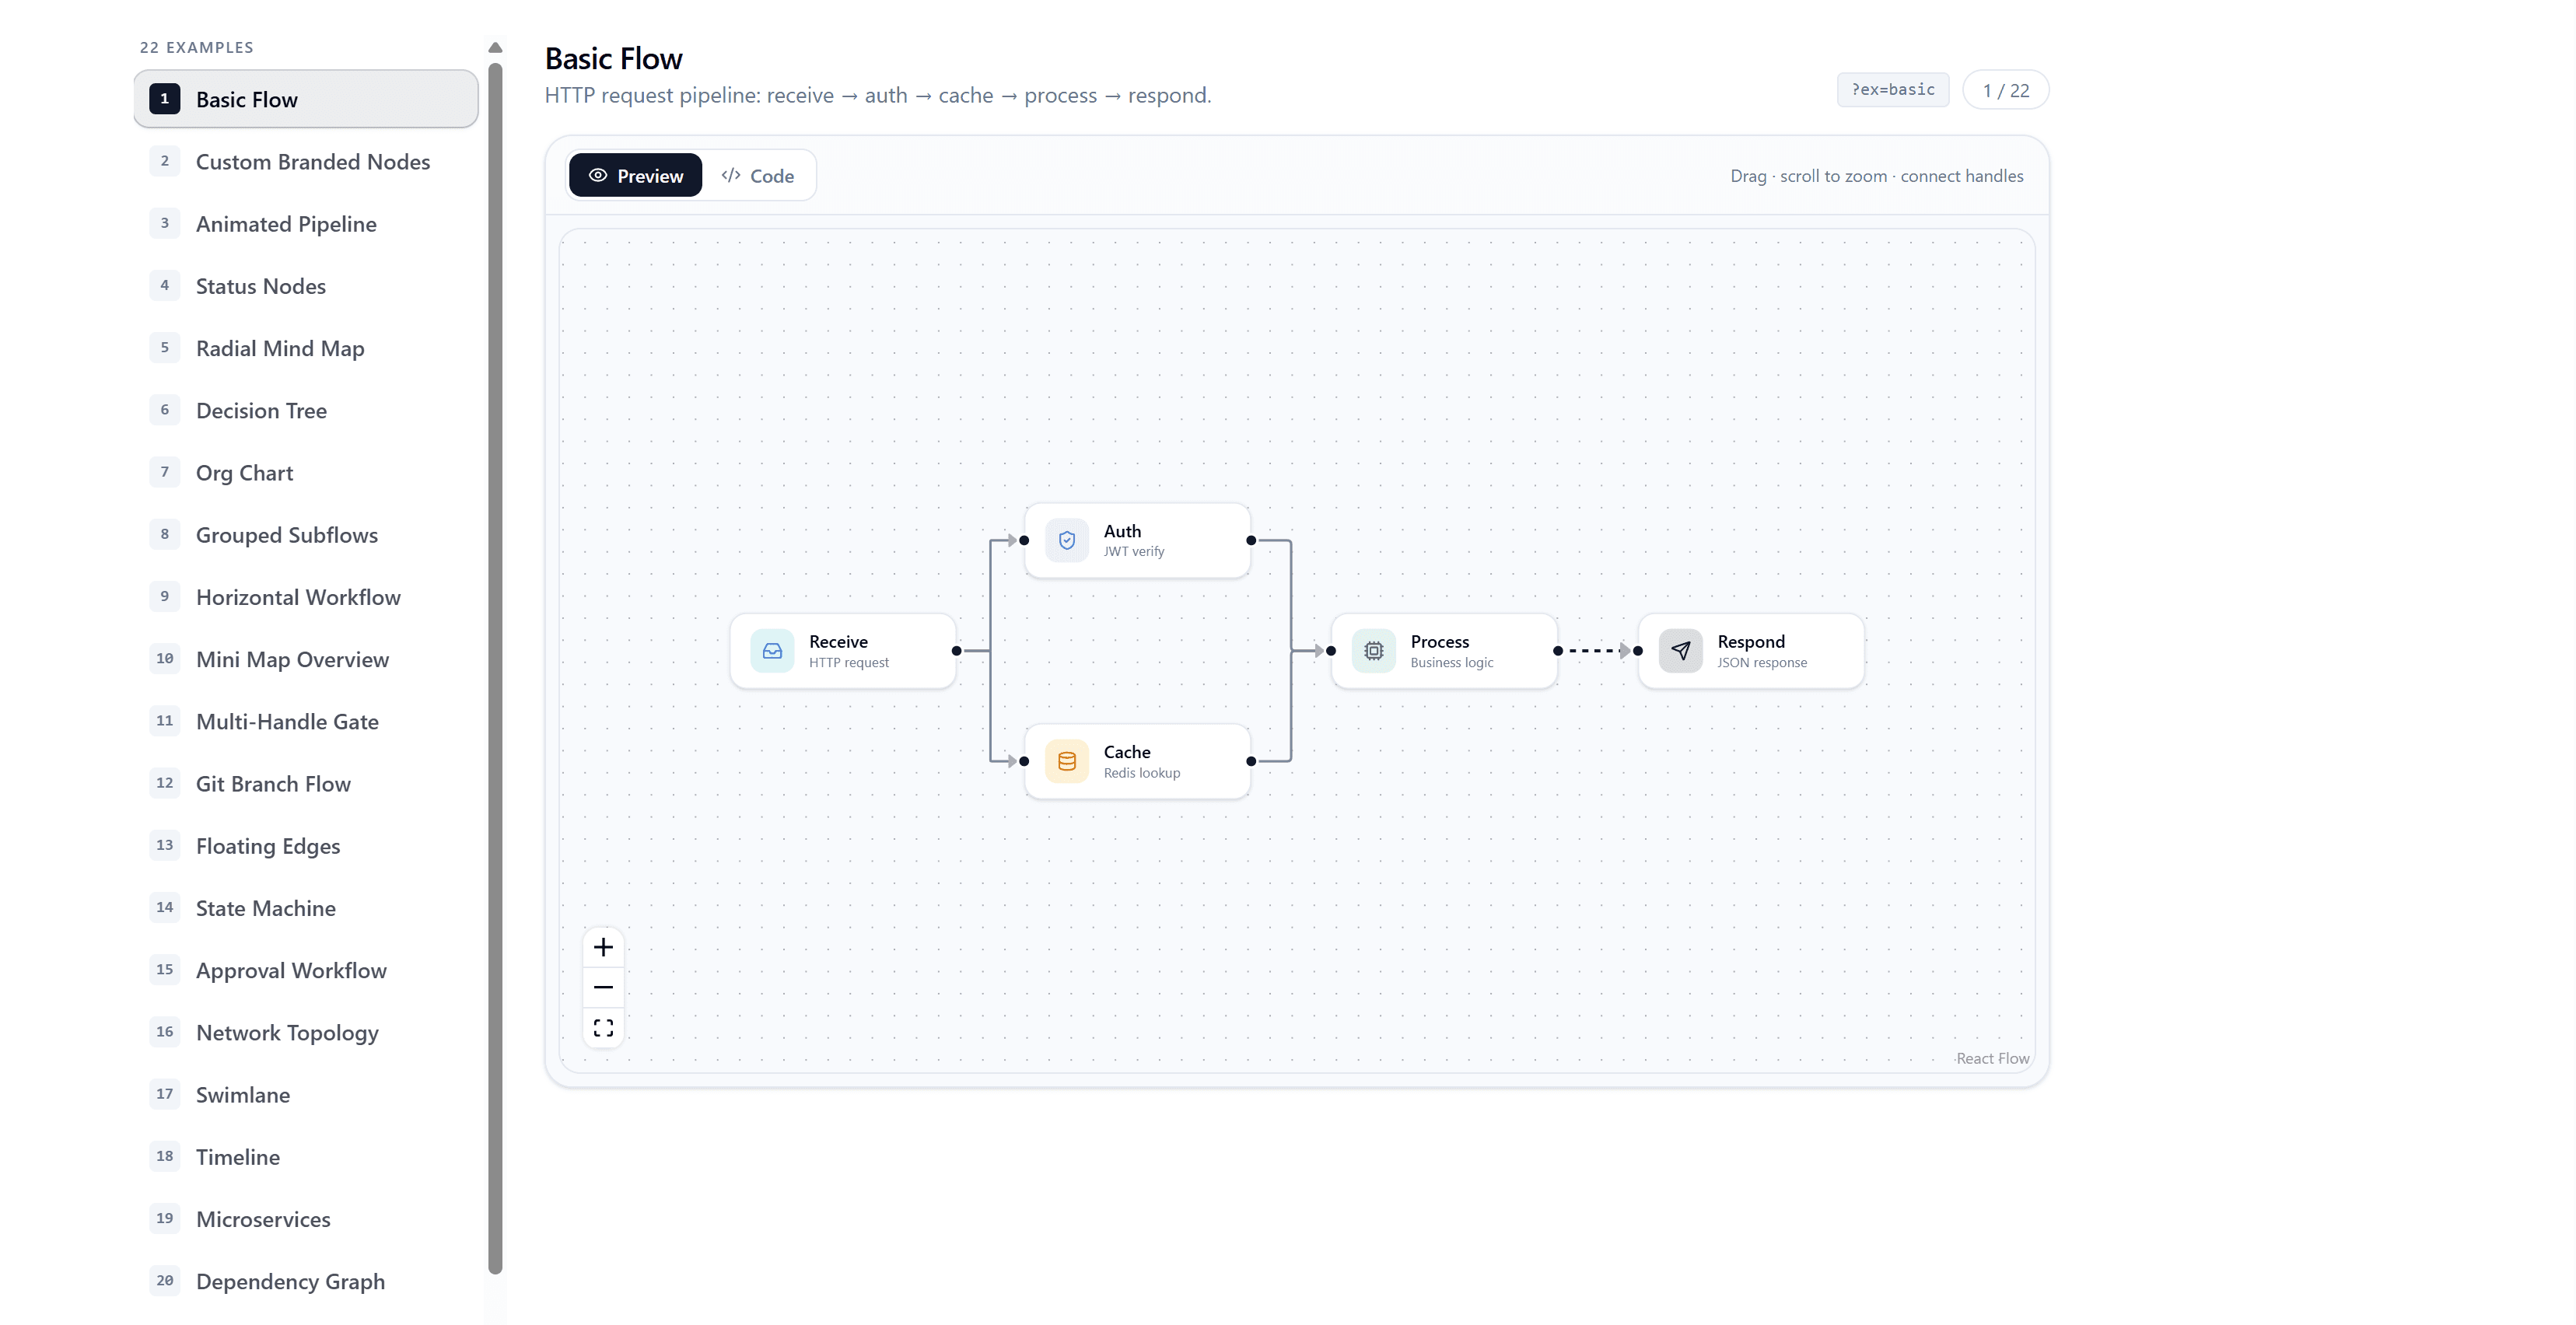Open Swimlane example
Viewport: 2576px width, 1325px height.
[x=306, y=1094]
